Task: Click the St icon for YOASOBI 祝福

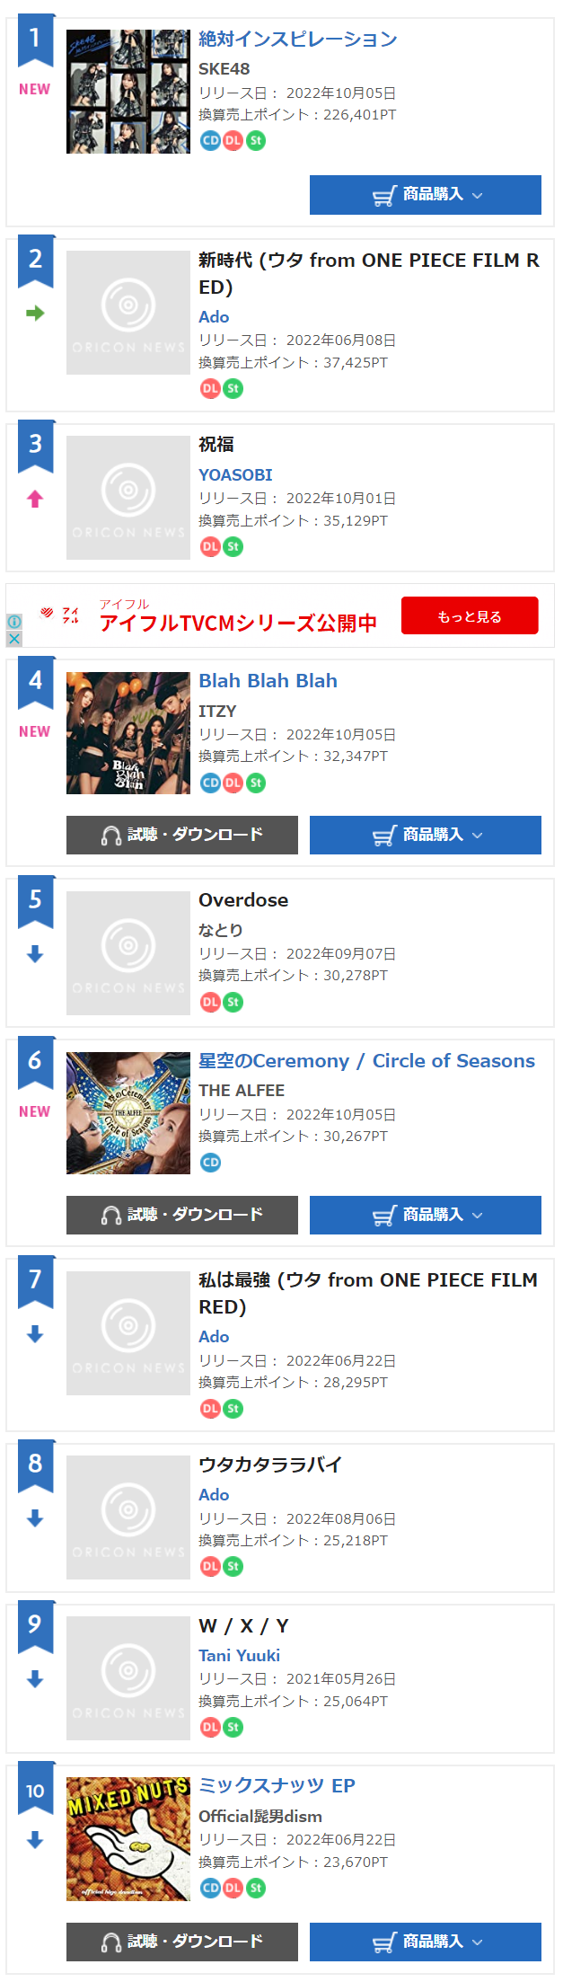Action: point(233,546)
